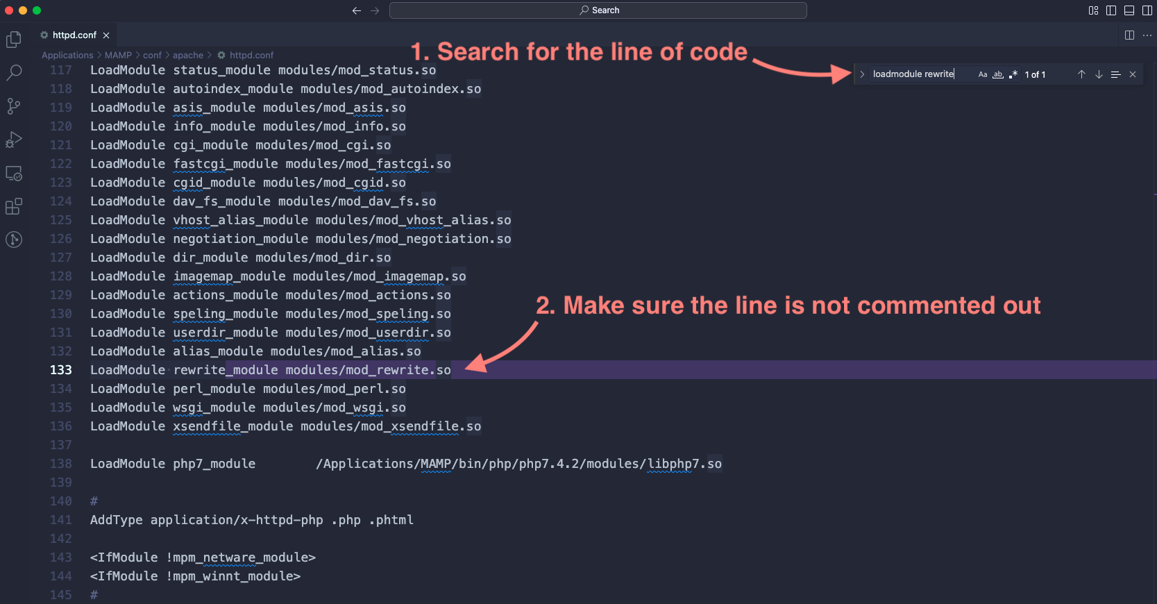The image size is (1157, 604).
Task: Split the editor to the right
Action: [1129, 35]
